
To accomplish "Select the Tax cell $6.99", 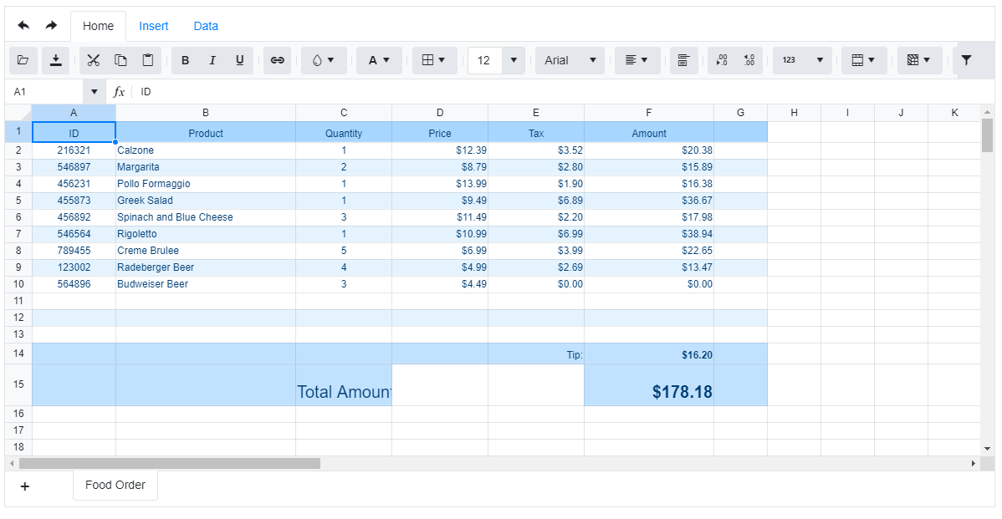I will click(536, 234).
